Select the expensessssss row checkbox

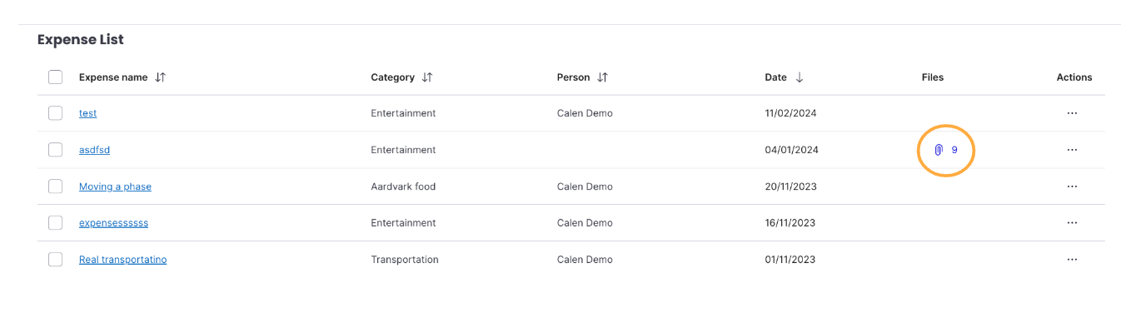click(x=55, y=223)
